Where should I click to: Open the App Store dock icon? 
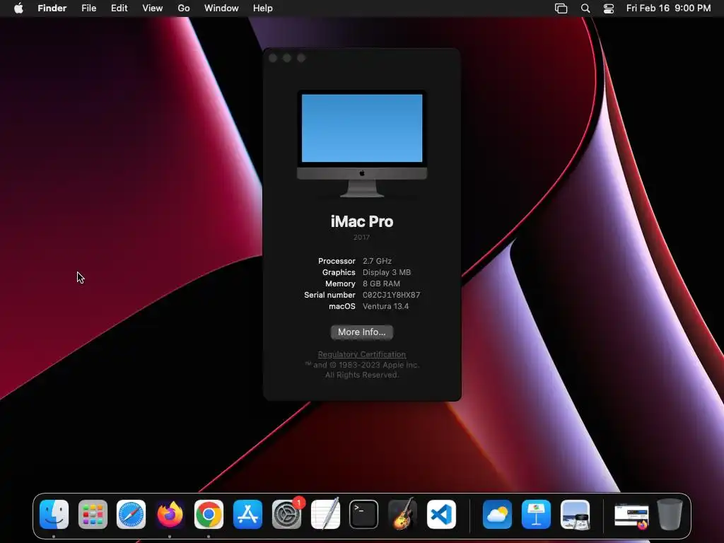(x=248, y=515)
